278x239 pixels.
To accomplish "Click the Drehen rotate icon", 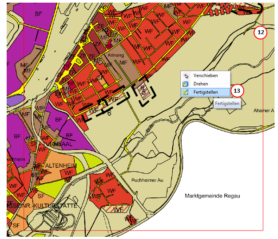I will tap(186, 84).
